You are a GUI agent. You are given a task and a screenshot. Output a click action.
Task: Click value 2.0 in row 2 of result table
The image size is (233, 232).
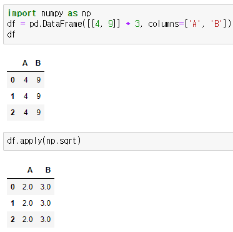[27, 219]
